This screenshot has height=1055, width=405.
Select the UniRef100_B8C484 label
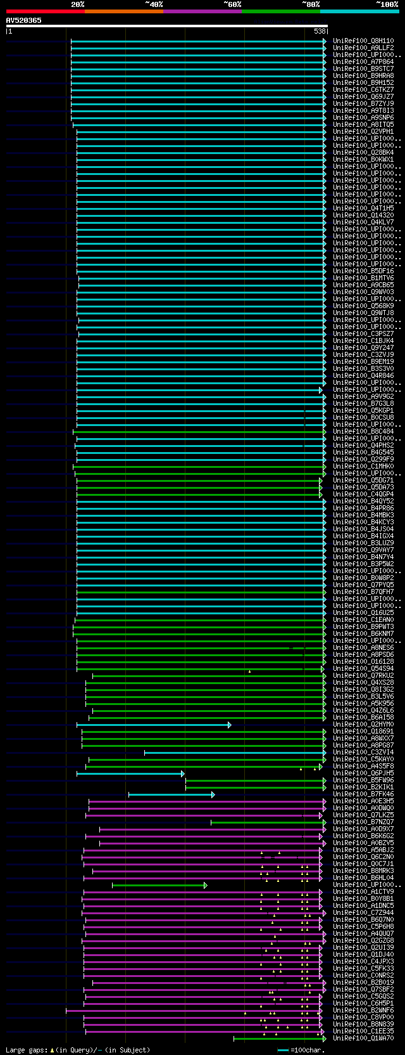point(363,432)
